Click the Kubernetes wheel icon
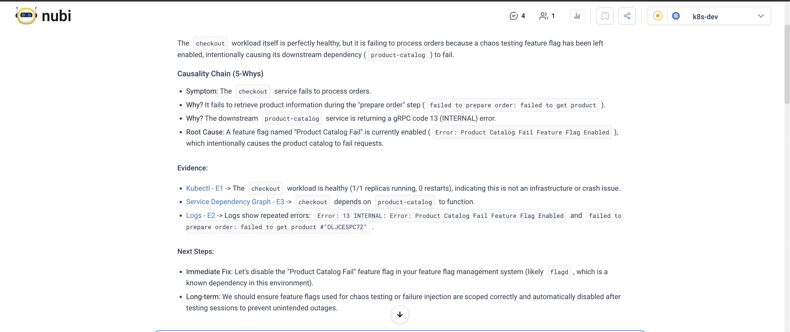 pyautogui.click(x=676, y=16)
